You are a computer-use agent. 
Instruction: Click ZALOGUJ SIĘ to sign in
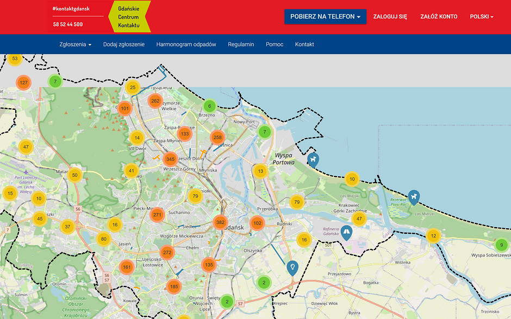(389, 16)
